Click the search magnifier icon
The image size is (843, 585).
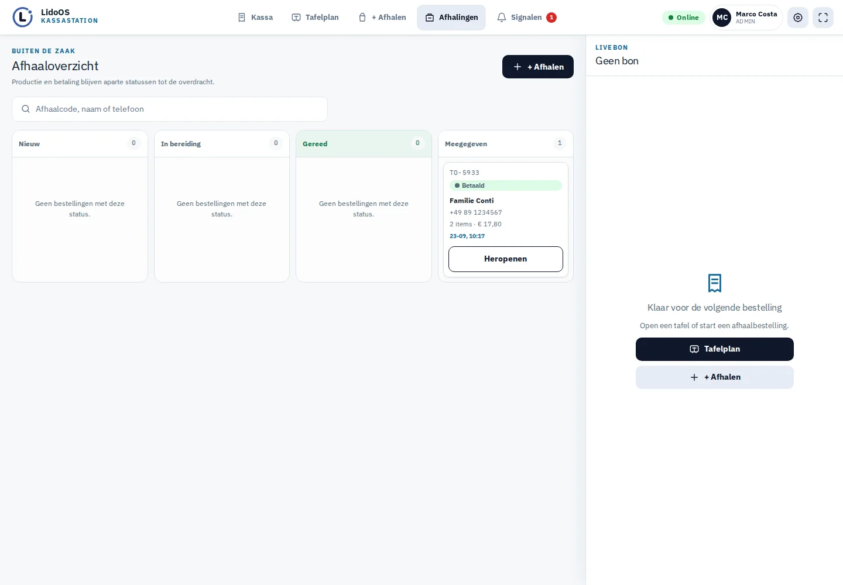(x=26, y=109)
